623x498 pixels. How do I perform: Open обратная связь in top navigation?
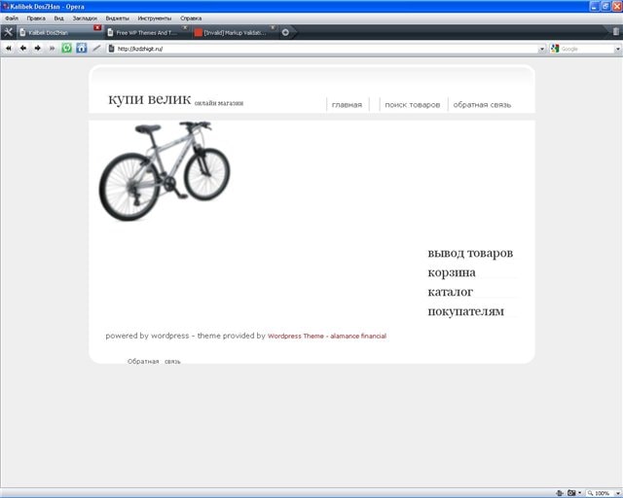482,105
